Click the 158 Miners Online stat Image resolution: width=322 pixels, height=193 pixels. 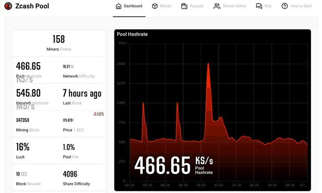tap(59, 39)
